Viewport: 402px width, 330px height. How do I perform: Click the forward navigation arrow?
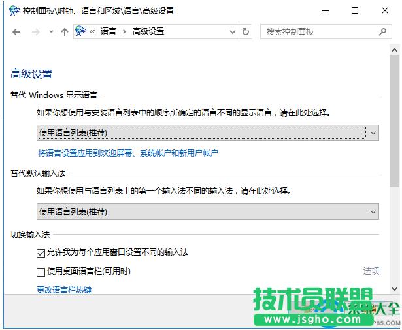(36, 32)
